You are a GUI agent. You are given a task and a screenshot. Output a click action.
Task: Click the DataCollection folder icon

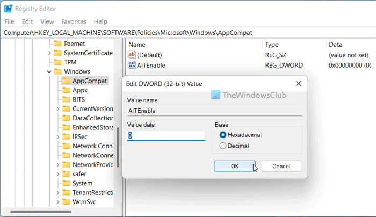click(67, 118)
